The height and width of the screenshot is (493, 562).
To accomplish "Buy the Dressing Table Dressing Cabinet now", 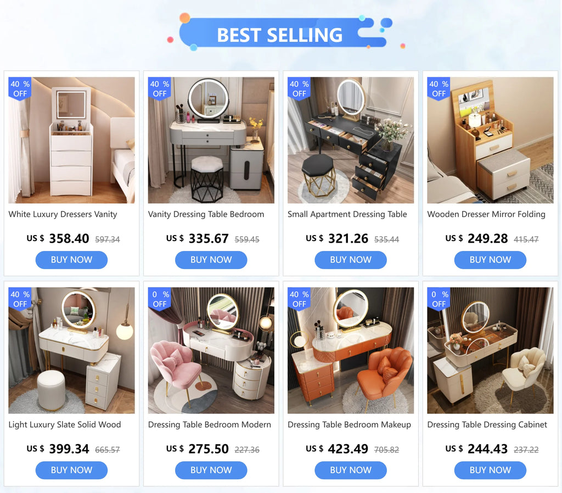I will pyautogui.click(x=490, y=470).
